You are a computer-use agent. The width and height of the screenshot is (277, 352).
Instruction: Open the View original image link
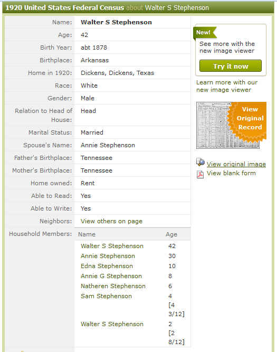tap(236, 164)
